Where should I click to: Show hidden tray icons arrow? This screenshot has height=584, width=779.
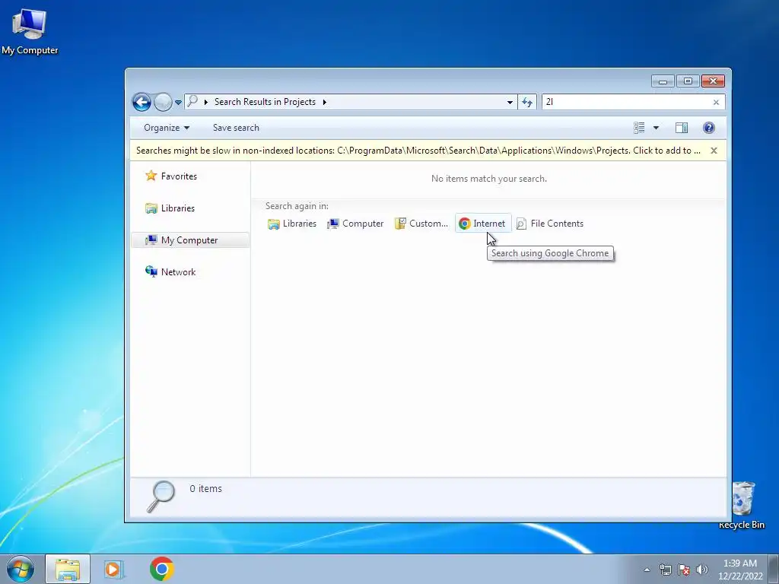[647, 570]
